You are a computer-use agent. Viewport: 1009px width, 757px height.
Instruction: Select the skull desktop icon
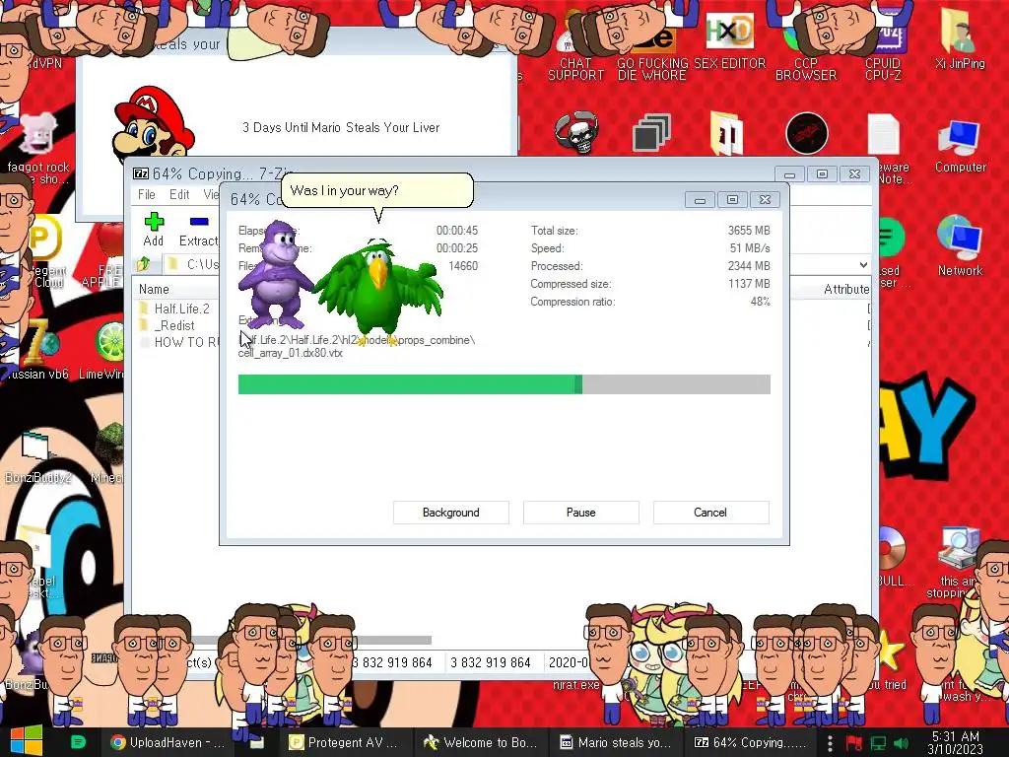(576, 133)
